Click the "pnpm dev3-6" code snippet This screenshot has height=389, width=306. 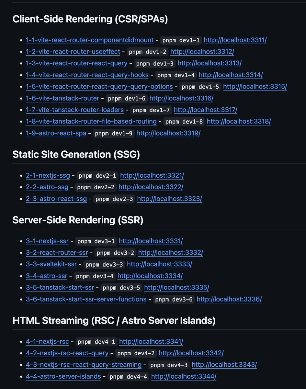pyautogui.click(x=174, y=300)
